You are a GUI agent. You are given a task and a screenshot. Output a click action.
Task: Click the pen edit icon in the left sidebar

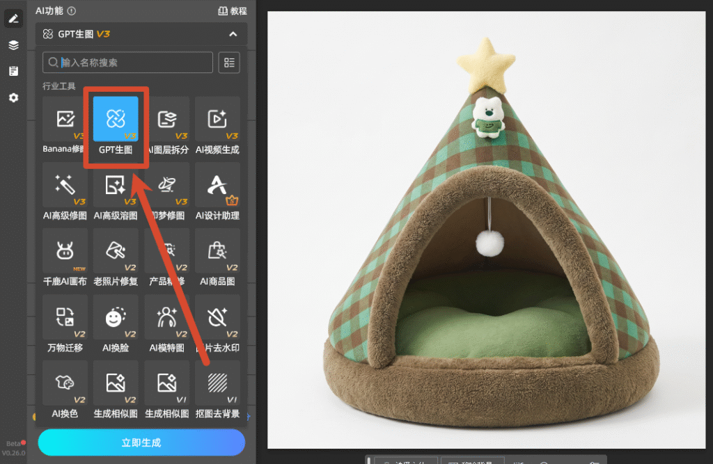click(14, 19)
